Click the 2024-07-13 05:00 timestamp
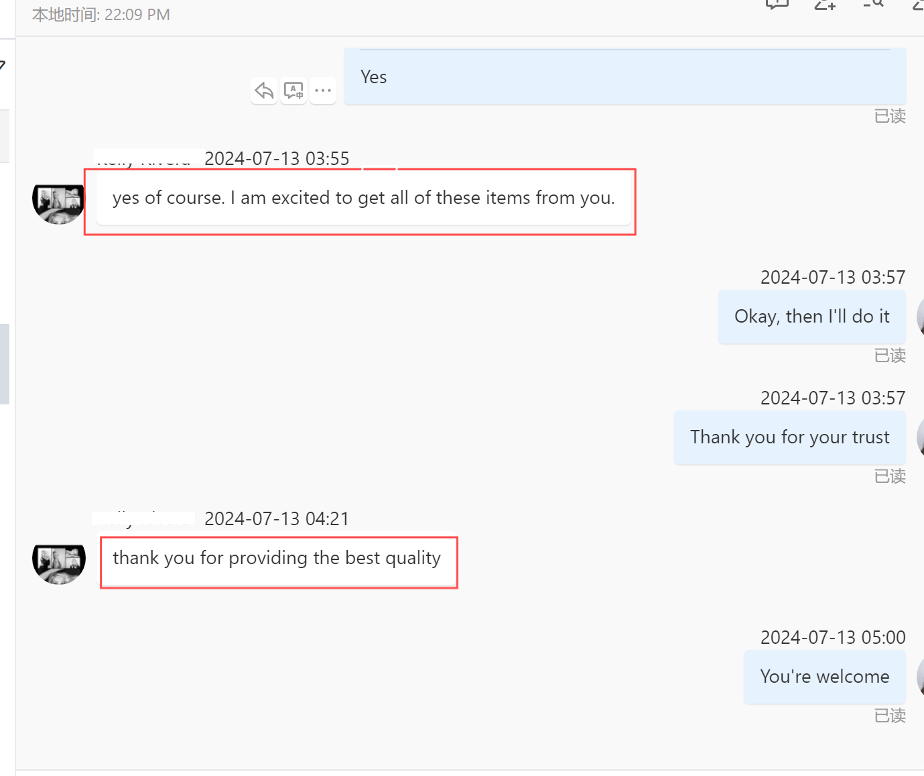This screenshot has width=924, height=776. pyautogui.click(x=832, y=637)
